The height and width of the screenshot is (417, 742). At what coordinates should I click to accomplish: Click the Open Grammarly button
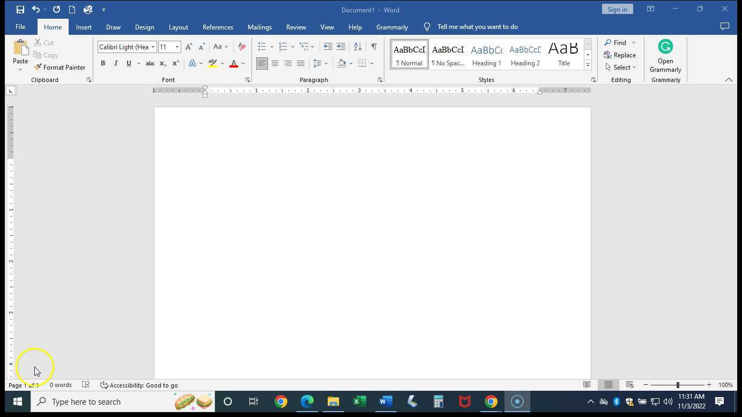pyautogui.click(x=665, y=56)
